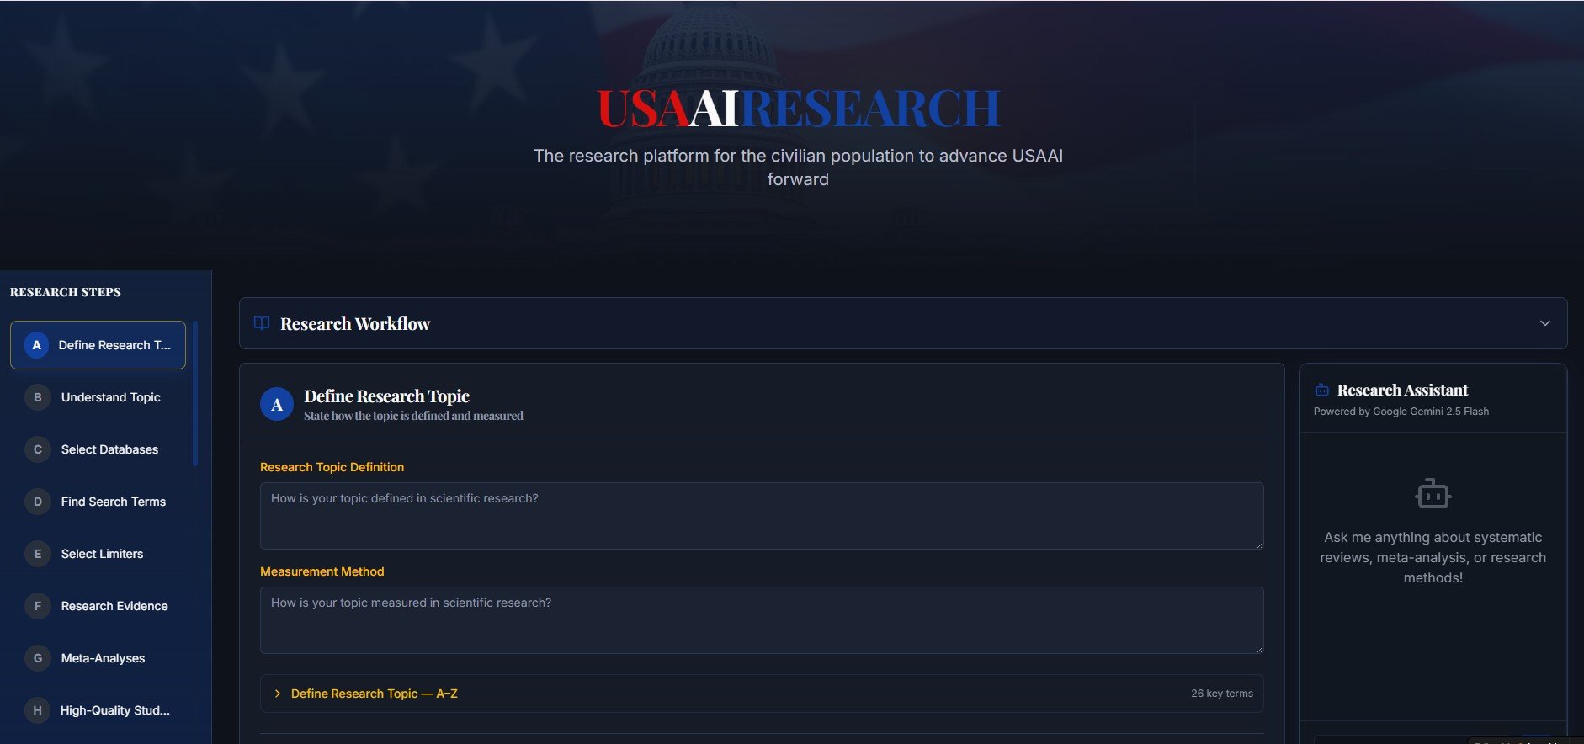Go to the Find Search Terms step
1584x744 pixels.
click(x=98, y=502)
